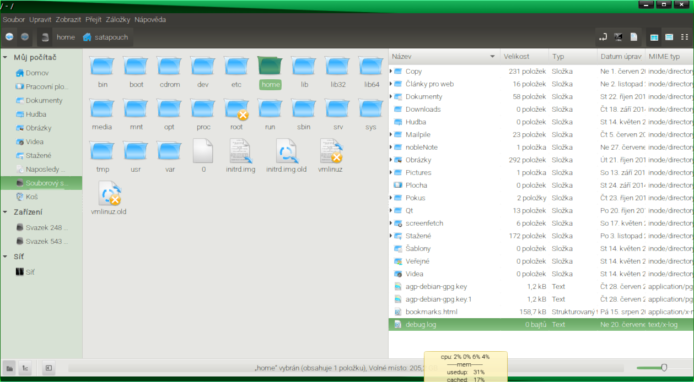Sort list by Typ column header
This screenshot has width=694, height=382.
(x=573, y=56)
